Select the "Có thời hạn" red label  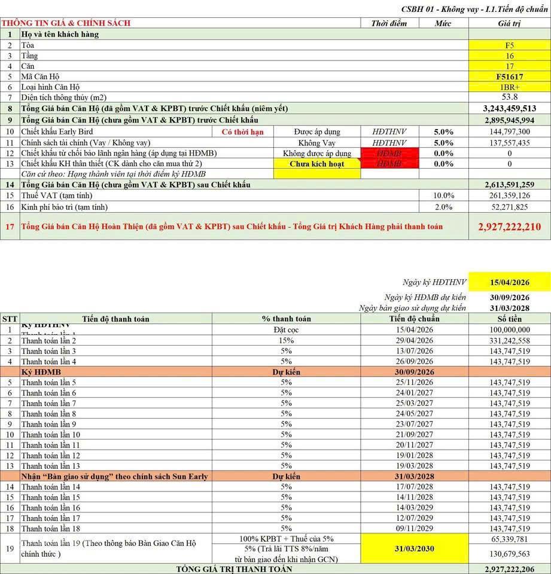tap(242, 132)
